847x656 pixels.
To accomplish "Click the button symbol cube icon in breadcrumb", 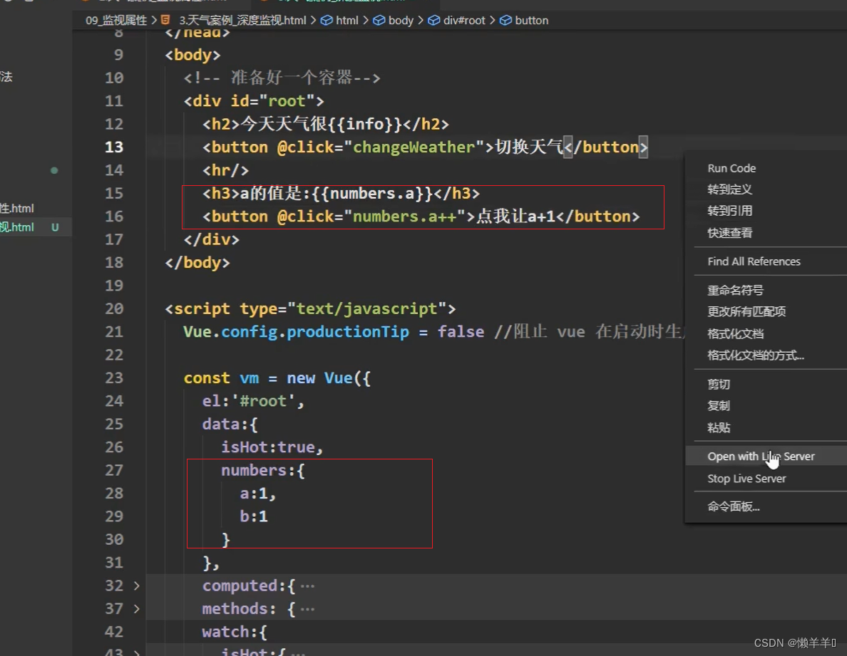I will point(505,20).
